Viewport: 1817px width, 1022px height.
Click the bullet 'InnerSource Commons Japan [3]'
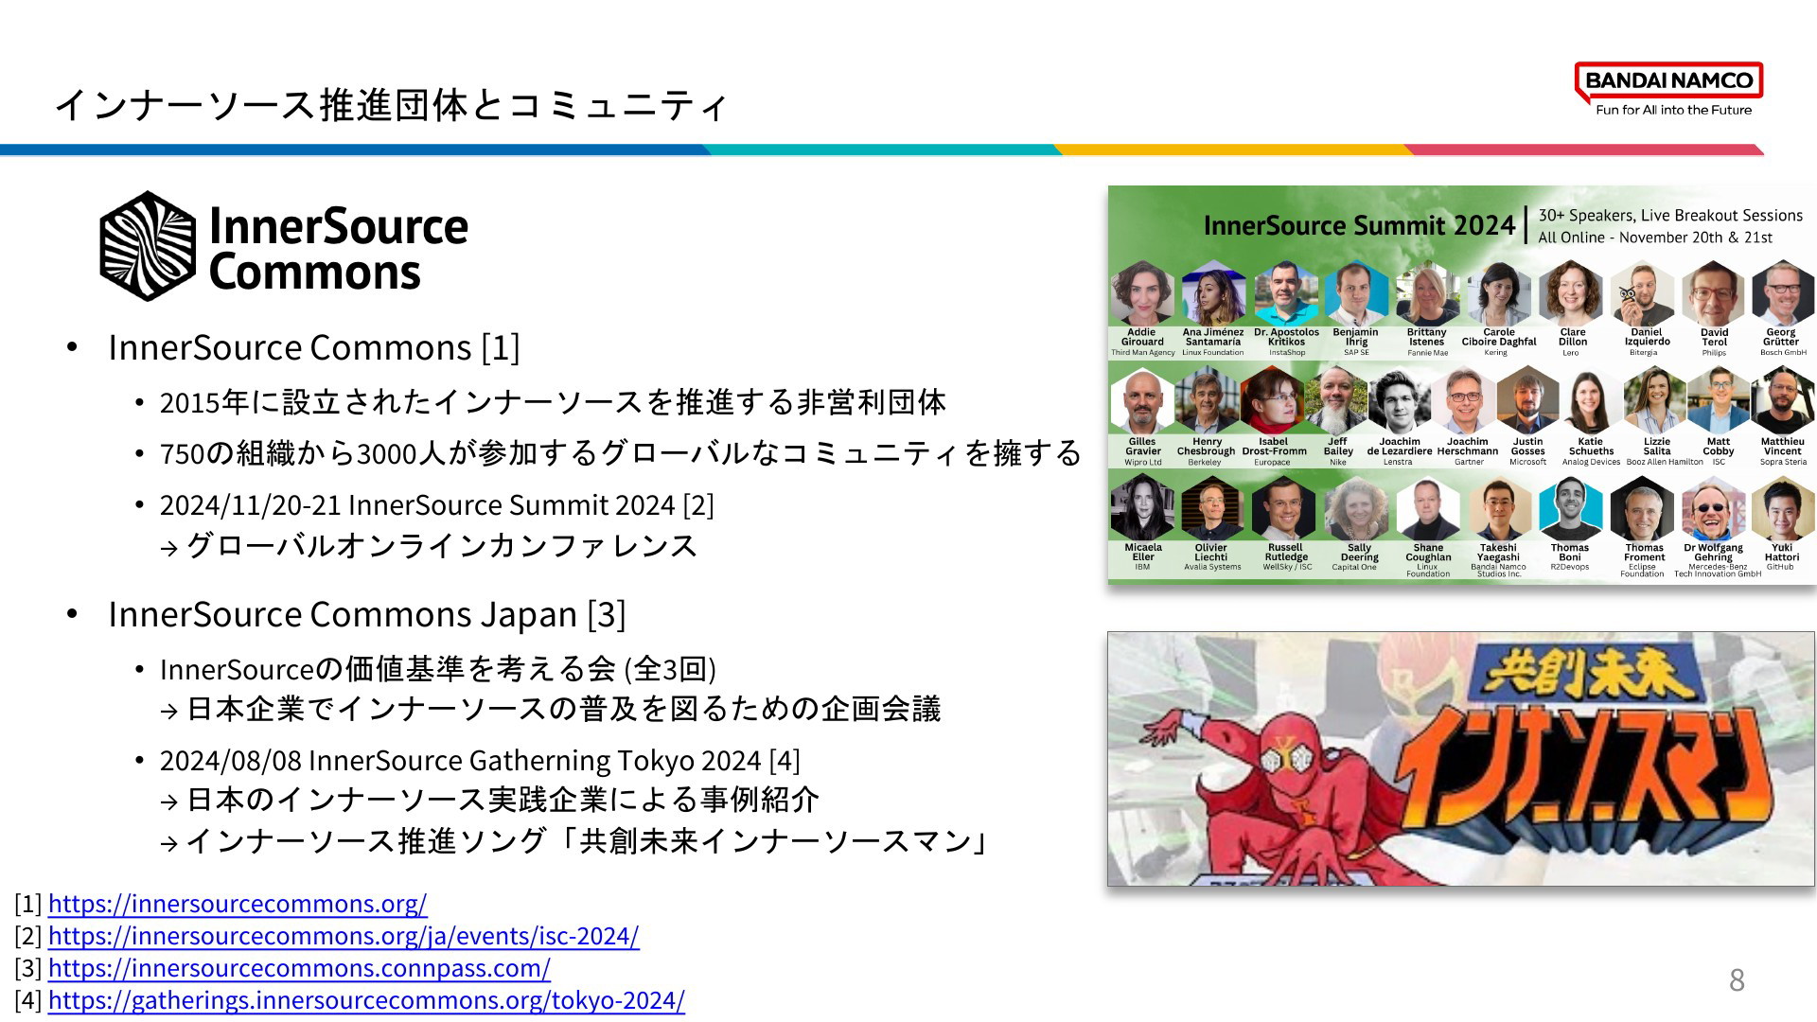(367, 614)
